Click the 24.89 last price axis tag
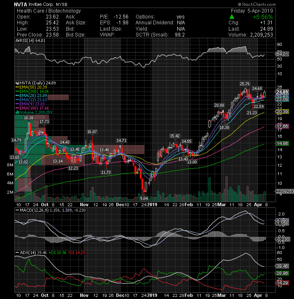 (282, 92)
